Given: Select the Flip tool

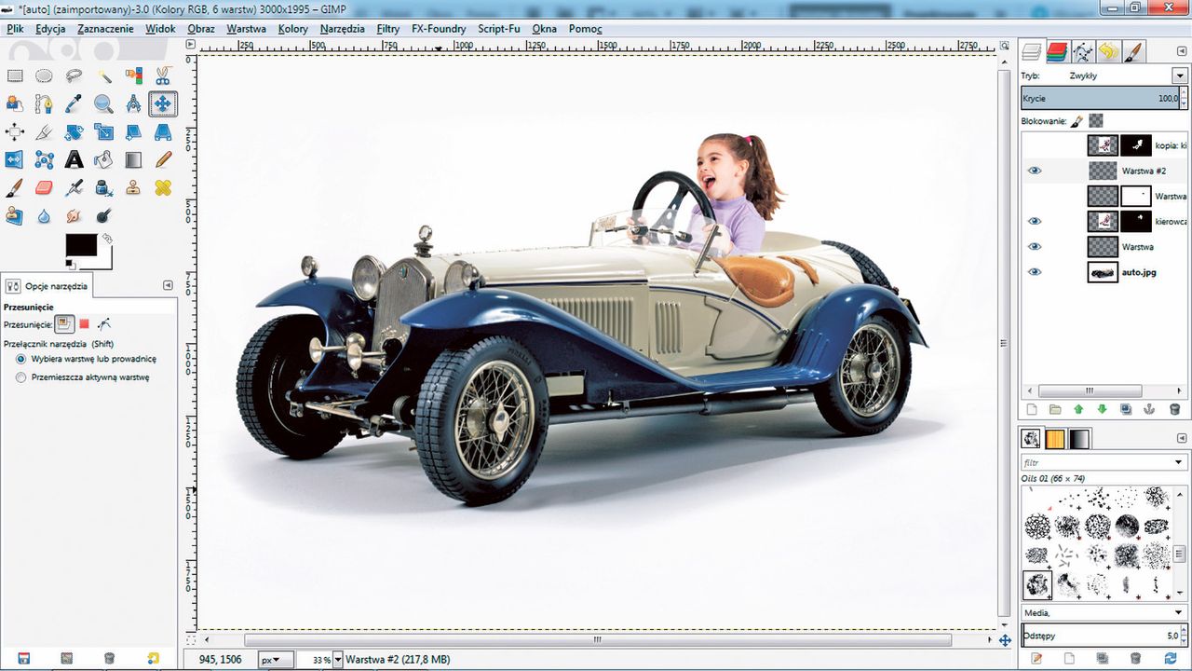Looking at the screenshot, I should (x=15, y=159).
